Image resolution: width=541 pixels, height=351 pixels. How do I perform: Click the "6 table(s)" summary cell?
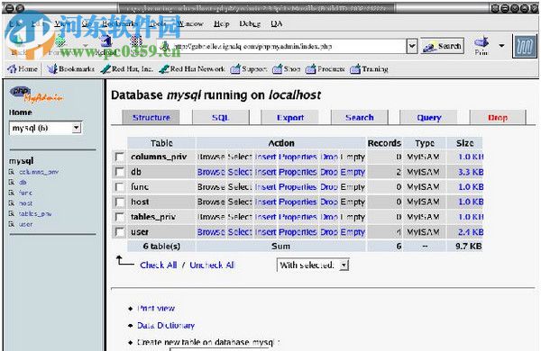[161, 247]
